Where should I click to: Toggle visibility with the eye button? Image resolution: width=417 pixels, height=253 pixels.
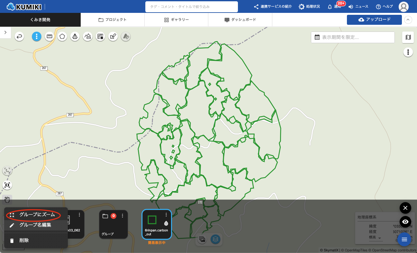[x=405, y=222]
